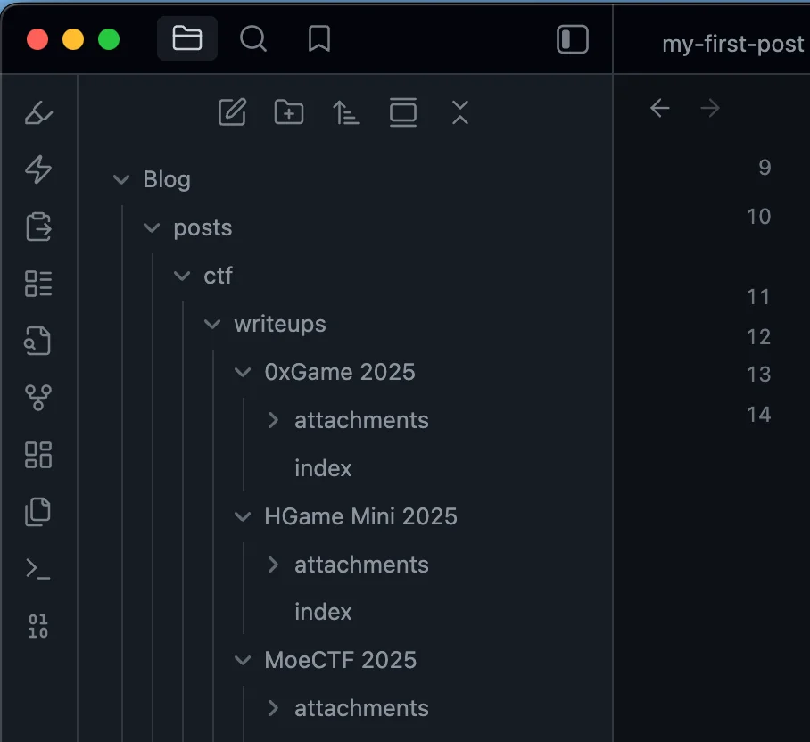
Task: Toggle the left sidebar collapse button
Action: click(573, 39)
